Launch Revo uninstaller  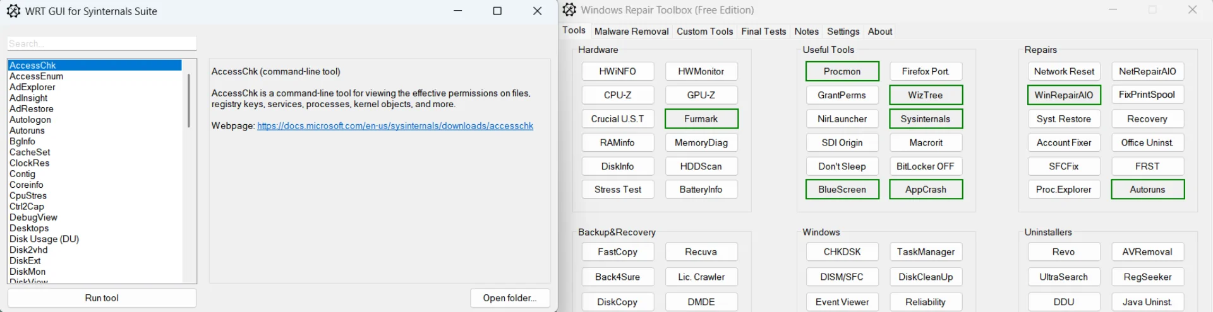tap(1064, 251)
